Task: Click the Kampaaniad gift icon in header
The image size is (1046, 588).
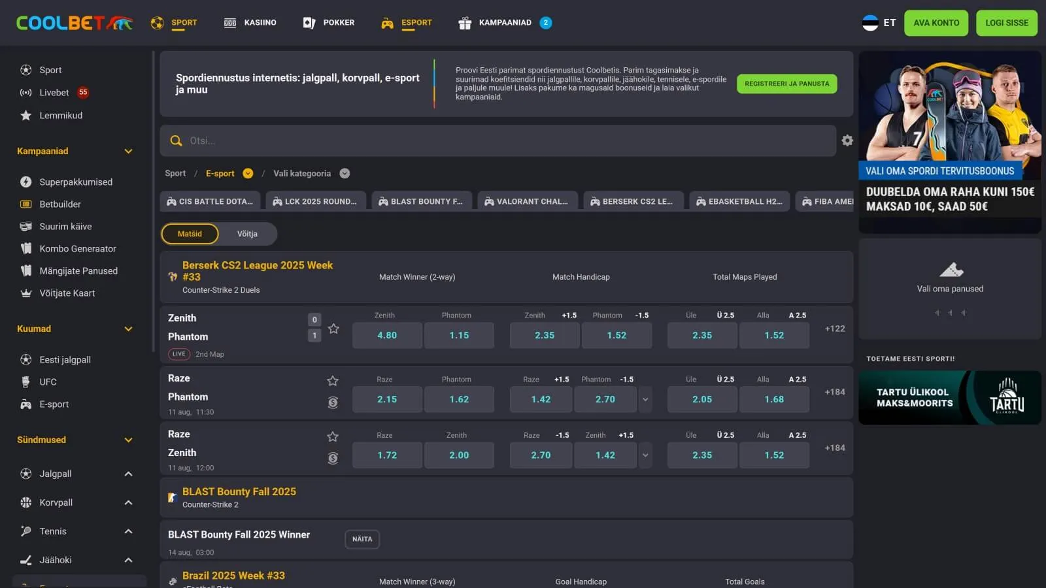Action: point(465,23)
